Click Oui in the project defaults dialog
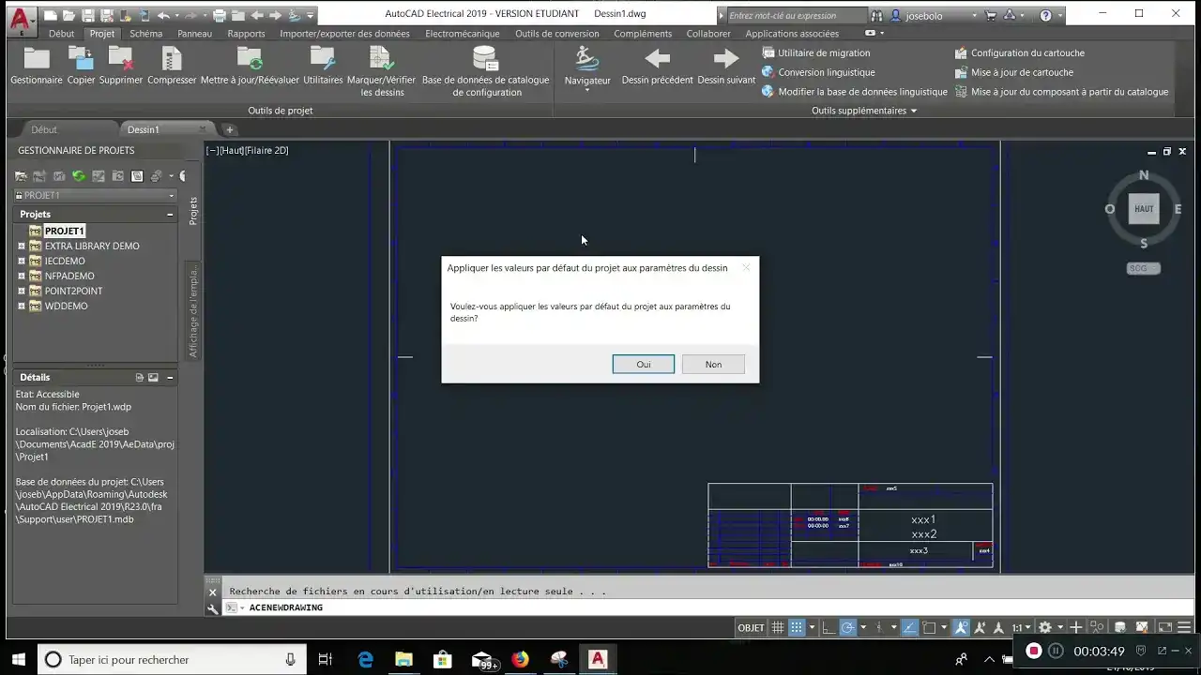Viewport: 1201px width, 675px height. 643,364
